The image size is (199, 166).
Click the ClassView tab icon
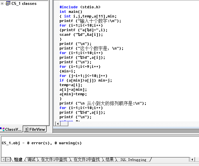click(x=3, y=129)
